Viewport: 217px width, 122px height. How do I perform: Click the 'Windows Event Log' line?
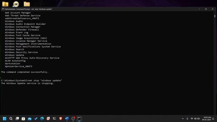pyautogui.click(x=17, y=33)
